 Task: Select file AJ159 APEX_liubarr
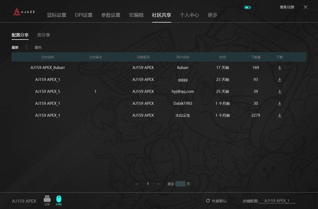[x=48, y=68]
